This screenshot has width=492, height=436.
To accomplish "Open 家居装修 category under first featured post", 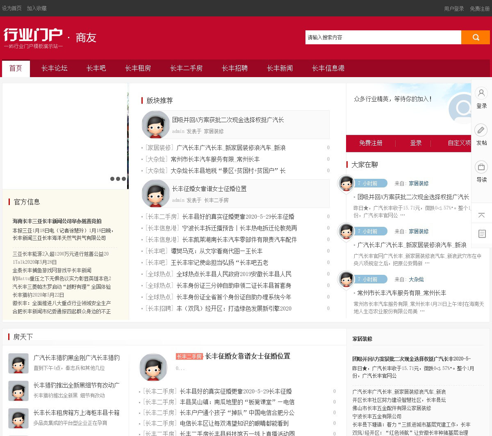I will [x=214, y=131].
